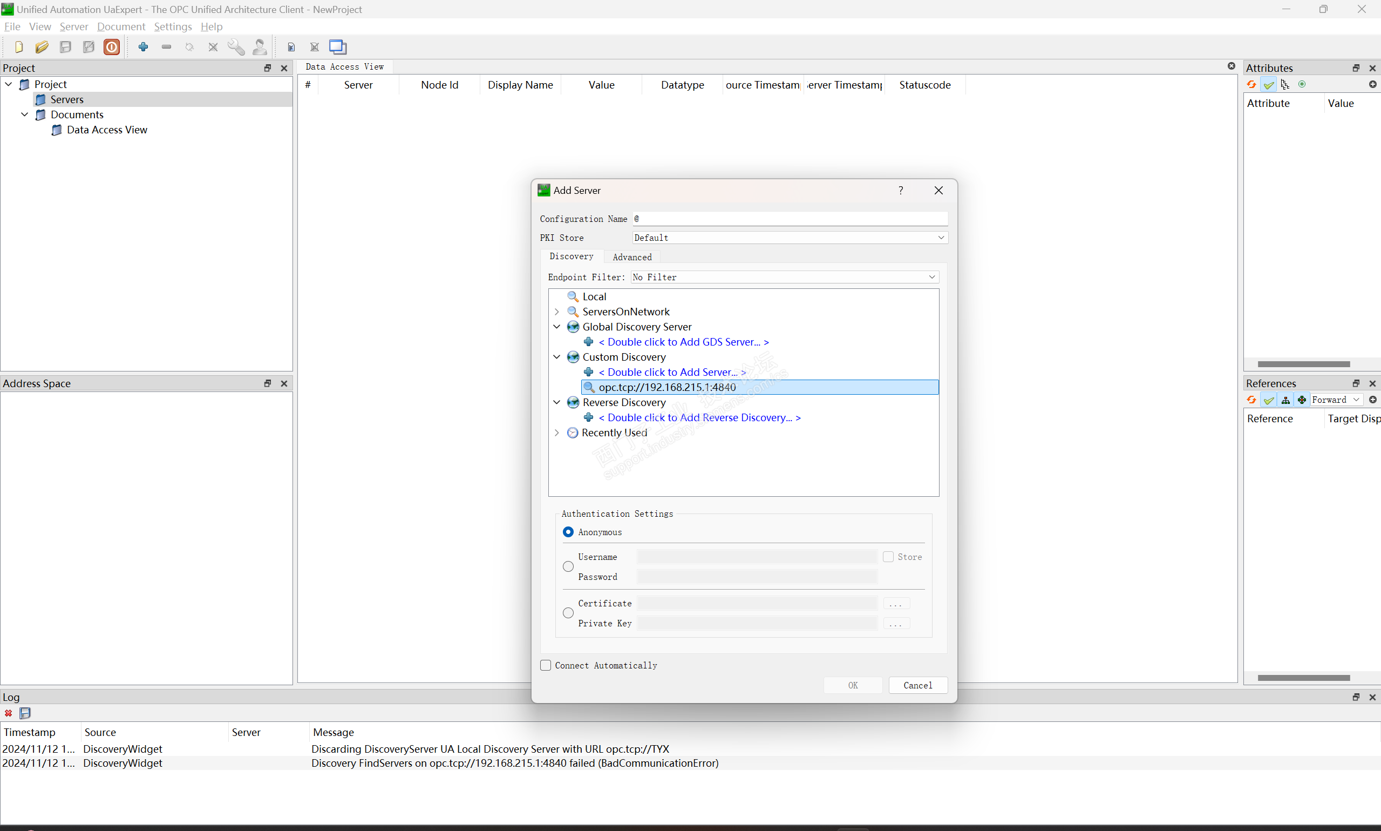1381x831 pixels.
Task: Click the Attributes panel horizontal scrollbar
Action: pos(1303,364)
